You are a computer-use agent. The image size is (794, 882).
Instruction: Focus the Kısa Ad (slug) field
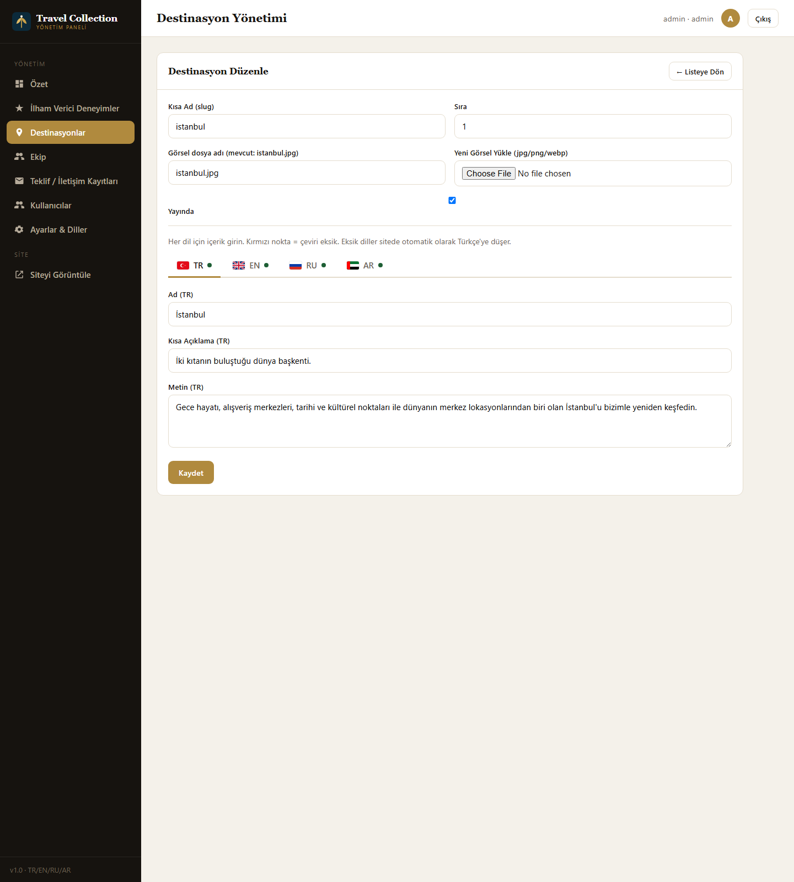point(307,126)
